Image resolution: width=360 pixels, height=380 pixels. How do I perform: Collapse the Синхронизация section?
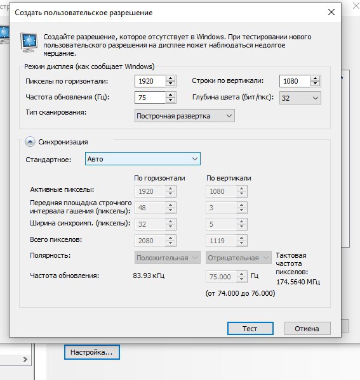point(30,142)
